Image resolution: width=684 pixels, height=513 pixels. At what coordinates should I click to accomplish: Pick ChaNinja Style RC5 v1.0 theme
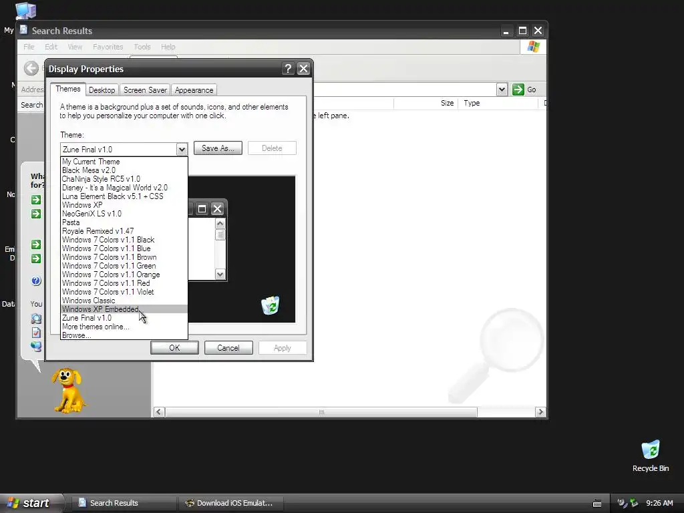pos(124,179)
